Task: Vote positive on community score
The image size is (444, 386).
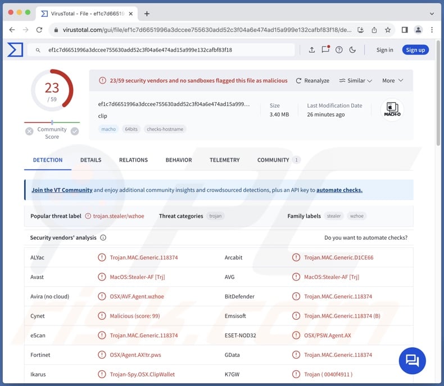Action: tap(75, 131)
